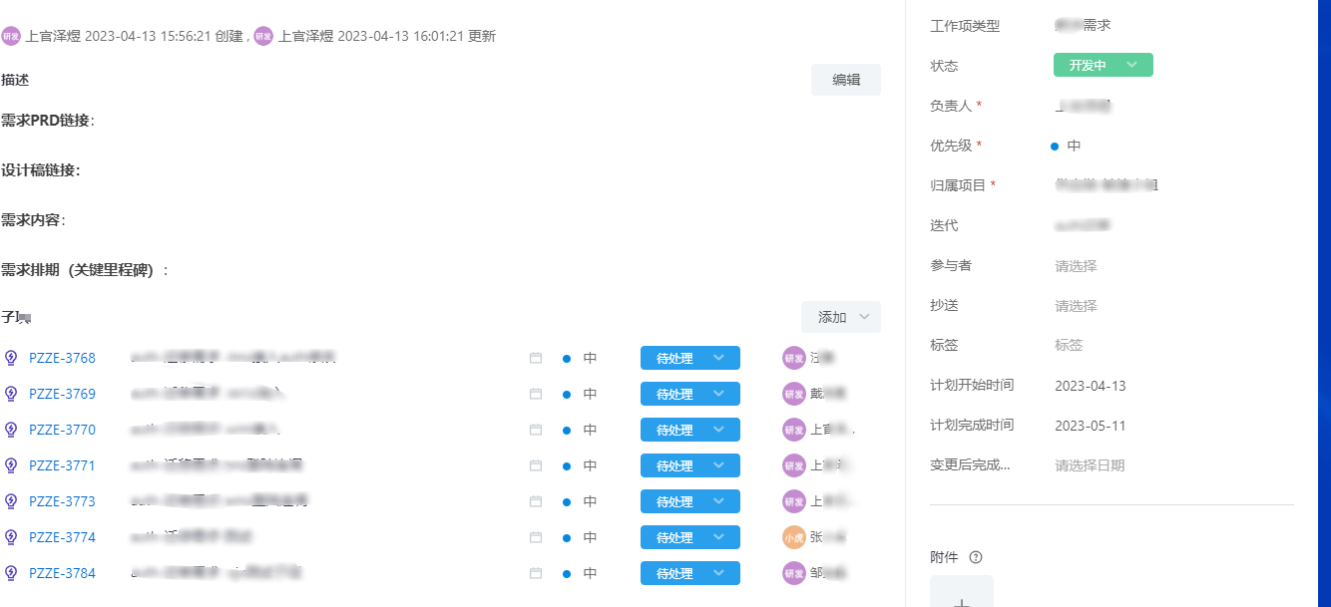Open 待处理 status dropdown for PZZE-3768
Screen dimensions: 1331x607
click(689, 358)
